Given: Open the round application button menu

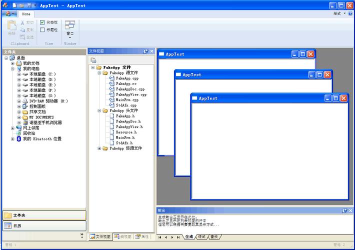Looking at the screenshot, I should click(x=9, y=14).
